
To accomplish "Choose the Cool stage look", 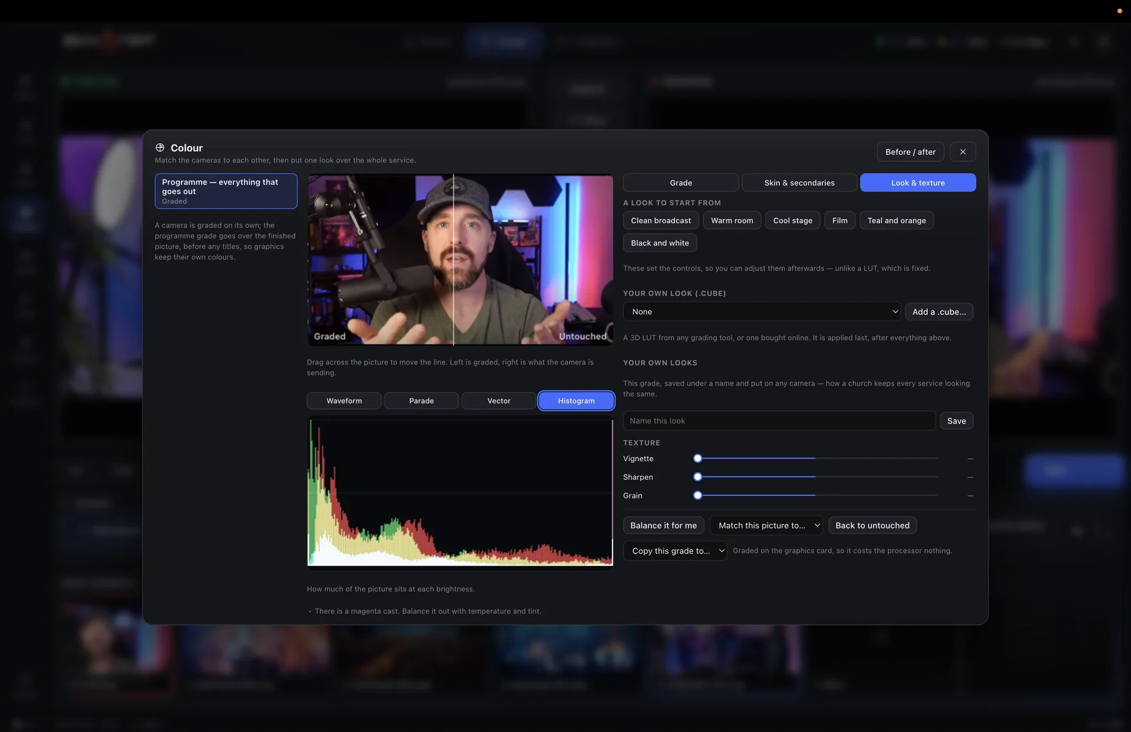I will [x=792, y=220].
